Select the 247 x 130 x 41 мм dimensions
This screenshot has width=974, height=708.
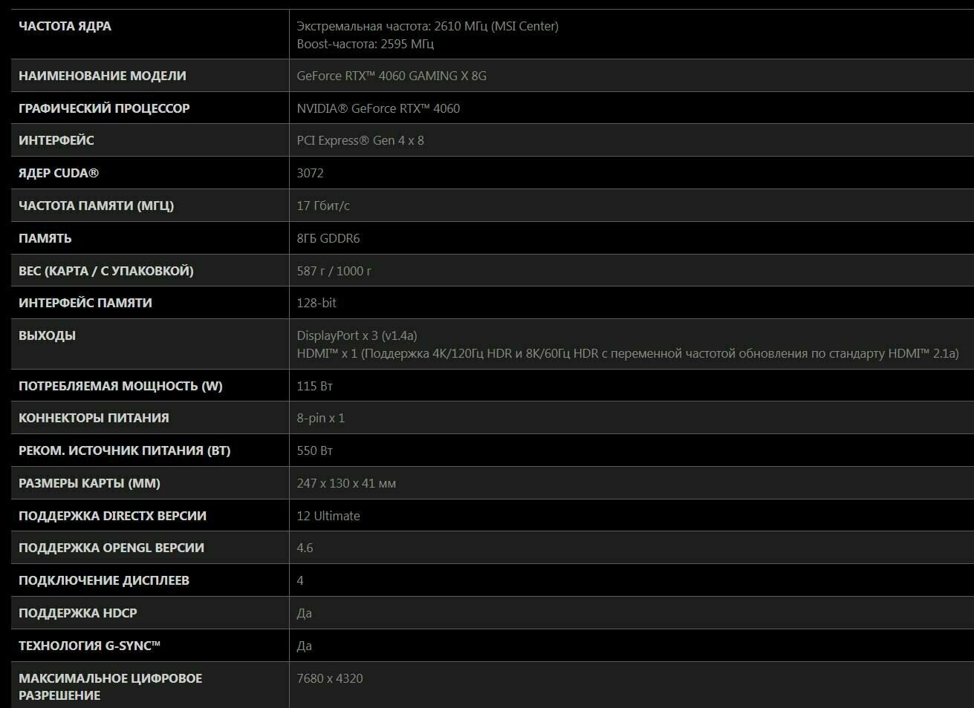click(x=346, y=483)
